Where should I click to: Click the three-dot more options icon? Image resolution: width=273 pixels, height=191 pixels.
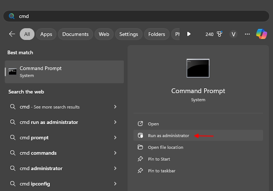point(247,34)
